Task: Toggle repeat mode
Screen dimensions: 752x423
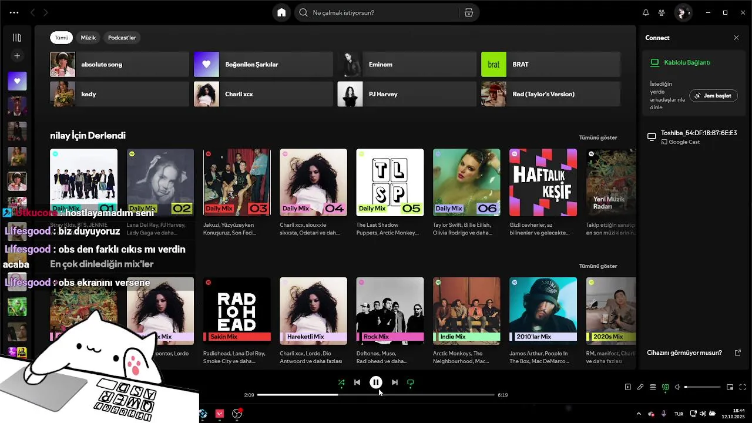Action: tap(411, 382)
